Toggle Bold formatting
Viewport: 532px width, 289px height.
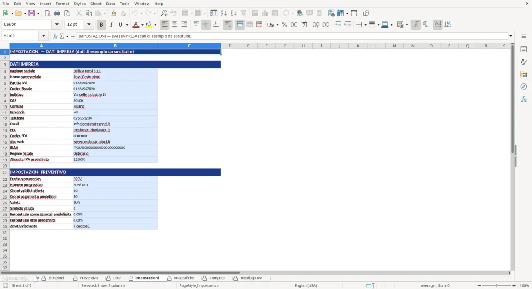pyautogui.click(x=102, y=25)
